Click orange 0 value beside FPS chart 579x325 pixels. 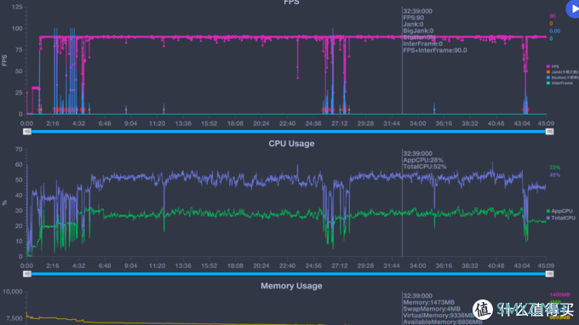point(551,24)
